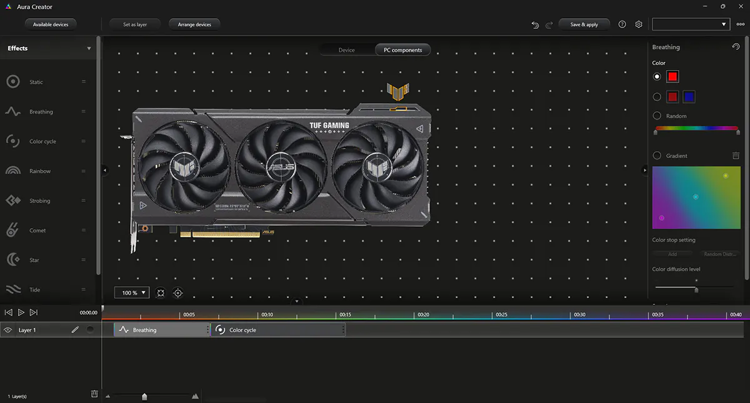Choose the Color cycle effect icon
Image resolution: width=750 pixels, height=403 pixels.
click(13, 141)
